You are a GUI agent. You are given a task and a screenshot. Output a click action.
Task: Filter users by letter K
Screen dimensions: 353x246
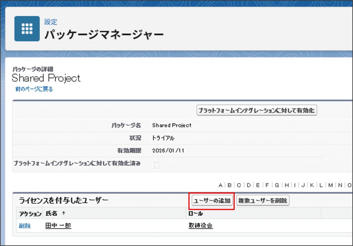(x=312, y=185)
